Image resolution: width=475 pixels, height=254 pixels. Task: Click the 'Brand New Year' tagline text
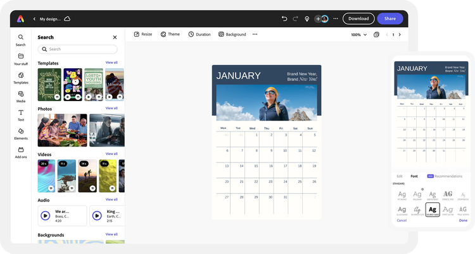[x=301, y=76]
